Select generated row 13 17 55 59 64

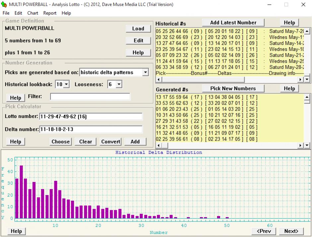coord(230,97)
